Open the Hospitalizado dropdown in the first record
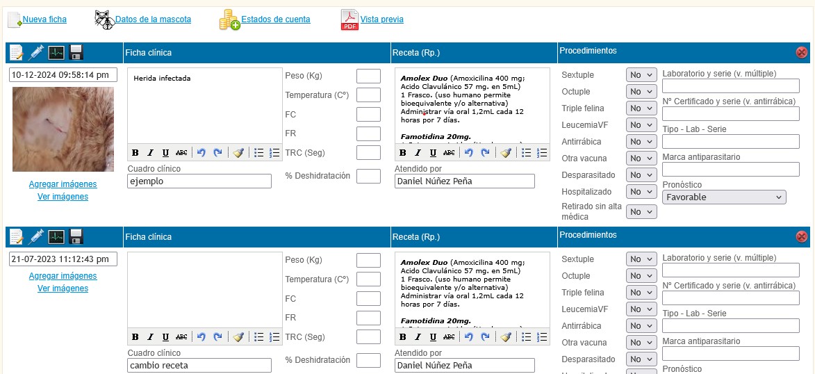This screenshot has height=374, width=815. click(x=641, y=191)
